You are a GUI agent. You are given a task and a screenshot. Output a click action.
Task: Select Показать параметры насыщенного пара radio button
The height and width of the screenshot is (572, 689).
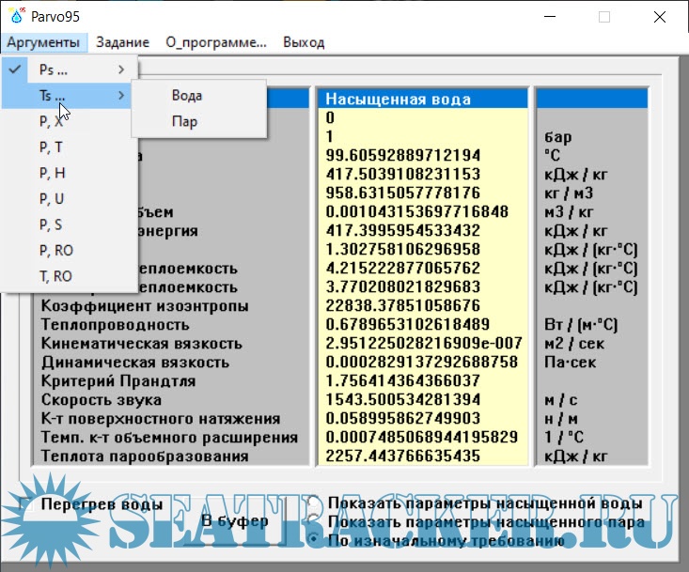pos(315,522)
